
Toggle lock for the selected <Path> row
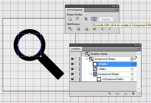[x=77, y=64]
